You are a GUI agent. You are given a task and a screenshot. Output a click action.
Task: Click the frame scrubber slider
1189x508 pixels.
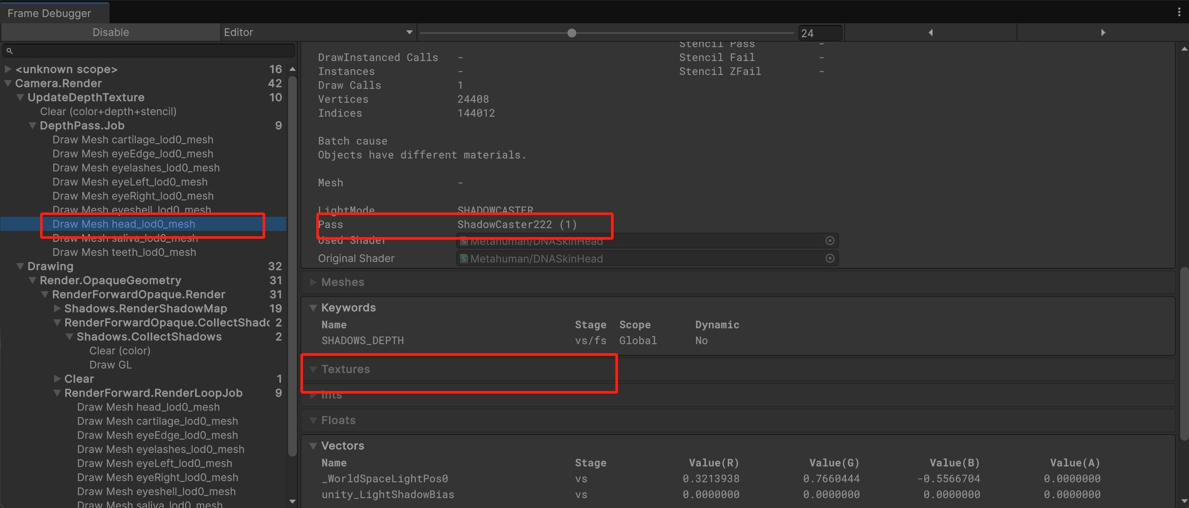pyautogui.click(x=571, y=33)
